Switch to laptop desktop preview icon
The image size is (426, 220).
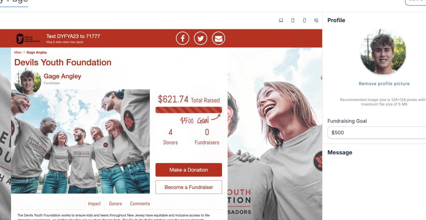[281, 20]
